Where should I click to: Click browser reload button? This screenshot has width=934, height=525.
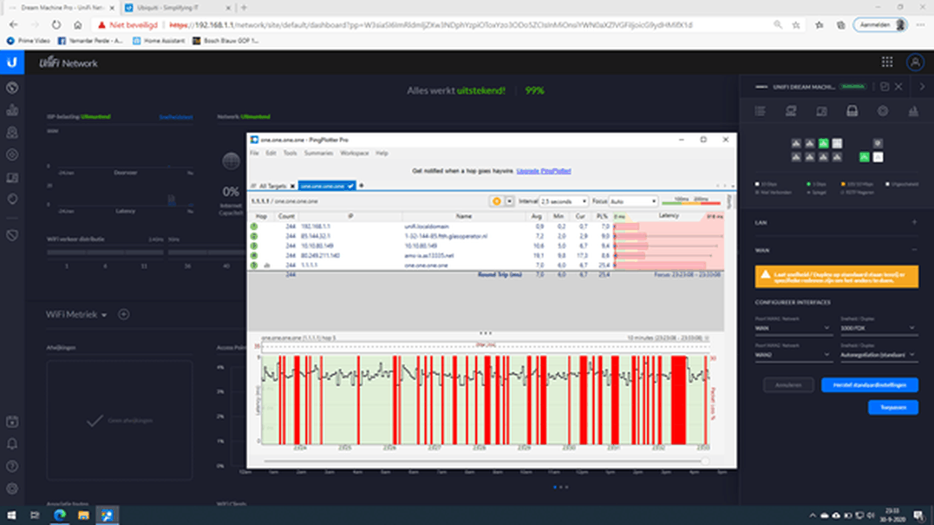tap(56, 25)
